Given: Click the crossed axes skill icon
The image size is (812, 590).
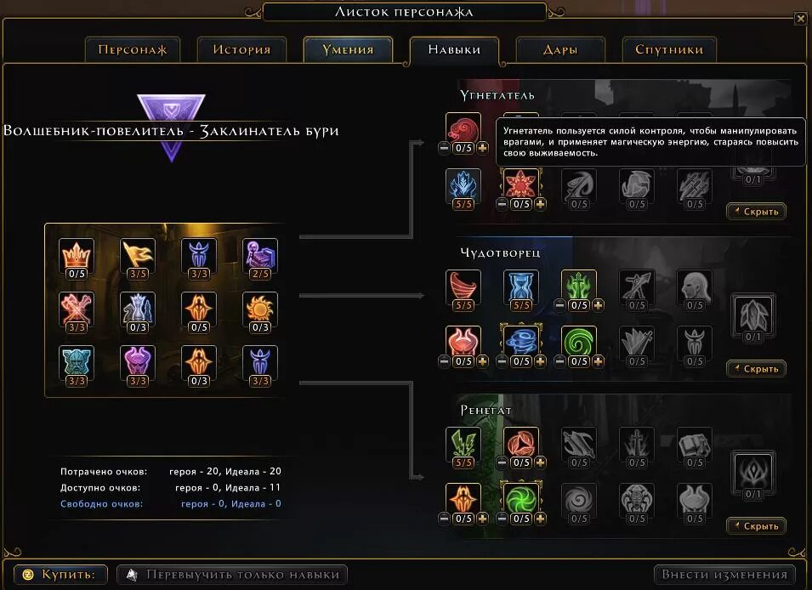Looking at the screenshot, I should [77, 309].
